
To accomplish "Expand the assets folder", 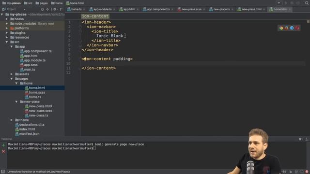I will pos(12,74).
